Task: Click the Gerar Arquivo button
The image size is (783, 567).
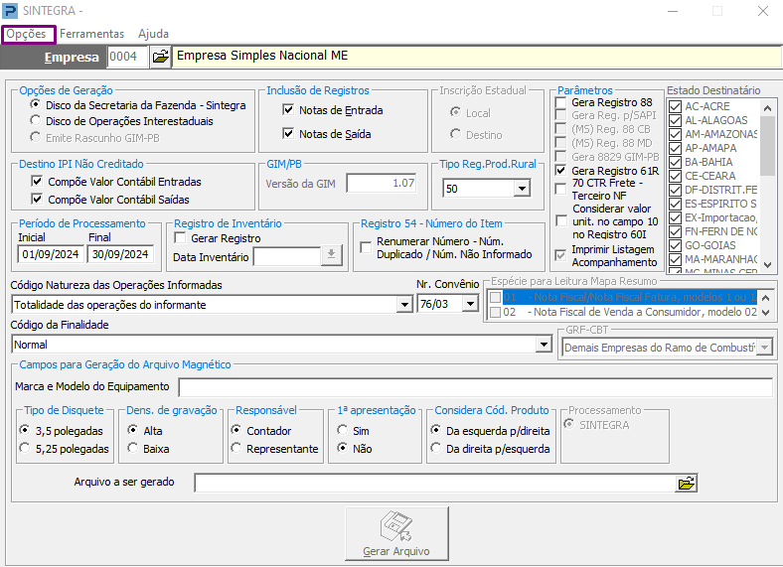Action: point(395,535)
